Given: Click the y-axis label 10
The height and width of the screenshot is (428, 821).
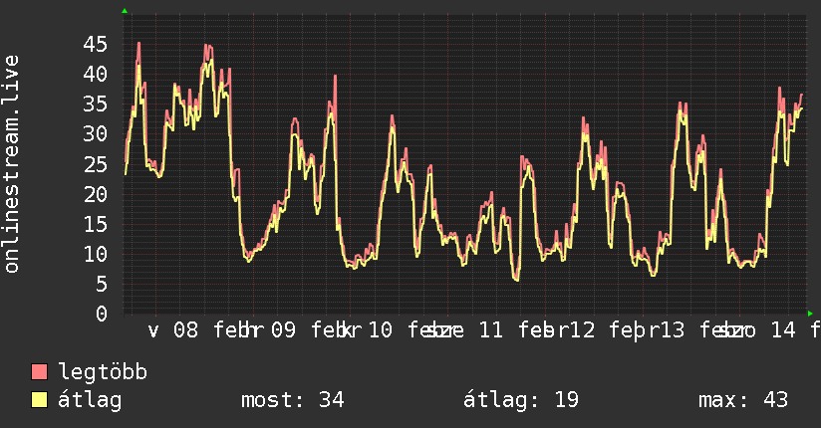Looking at the screenshot, I should [x=96, y=254].
